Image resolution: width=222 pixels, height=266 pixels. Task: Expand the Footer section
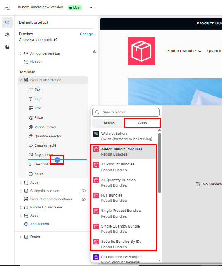(x=21, y=237)
